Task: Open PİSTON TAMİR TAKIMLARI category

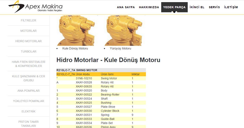Action: [x=29, y=124]
